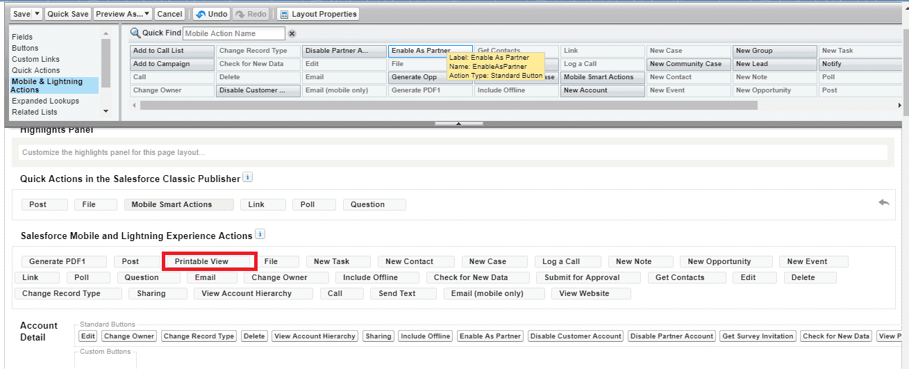Select Question in Classic Publisher section
The height and width of the screenshot is (369, 909).
click(374, 204)
